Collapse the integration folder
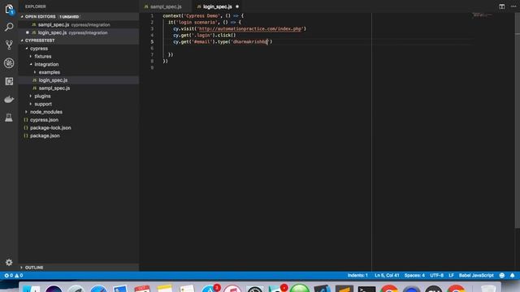Screen dimensions: 520x292 click(31, 64)
